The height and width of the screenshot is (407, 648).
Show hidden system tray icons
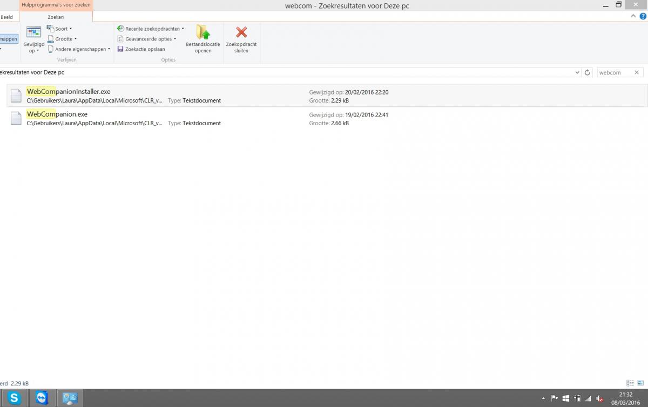543,398
